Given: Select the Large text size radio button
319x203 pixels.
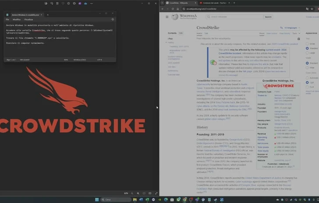Looking at the screenshot, I should (x=307, y=52).
